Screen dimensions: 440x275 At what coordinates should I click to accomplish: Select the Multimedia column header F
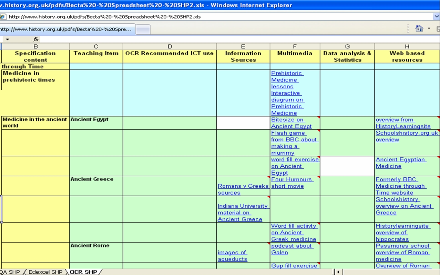click(x=294, y=46)
